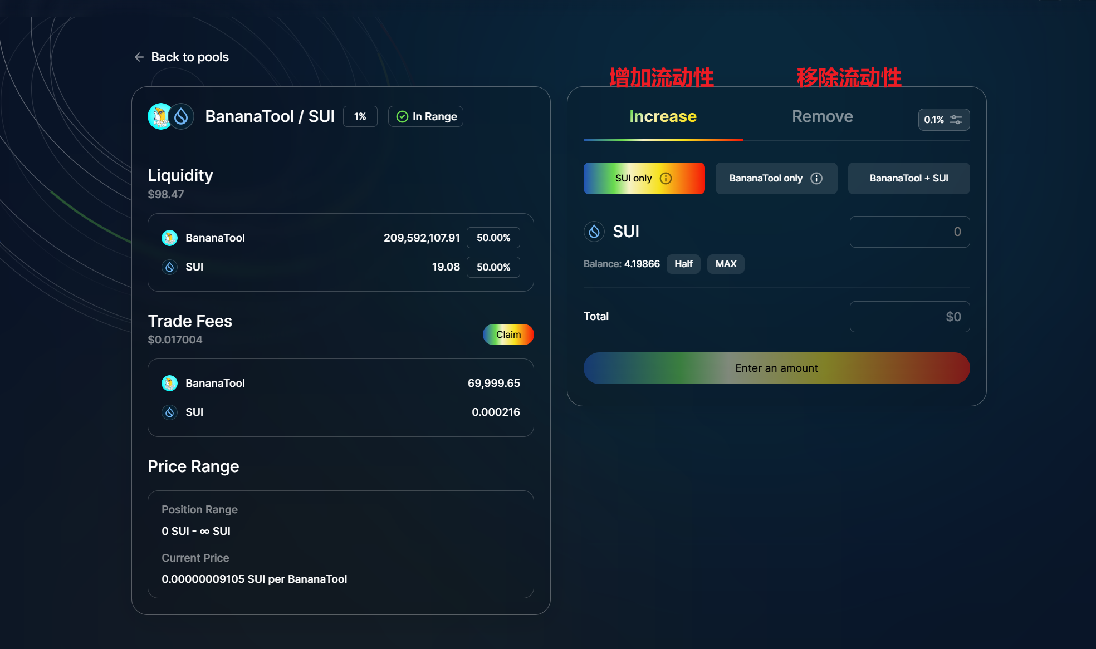The height and width of the screenshot is (649, 1096).
Task: Click info icon on SUI only option
Action: click(666, 178)
